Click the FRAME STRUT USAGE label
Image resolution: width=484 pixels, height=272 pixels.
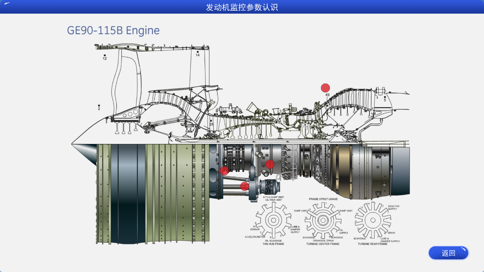coord(323,199)
